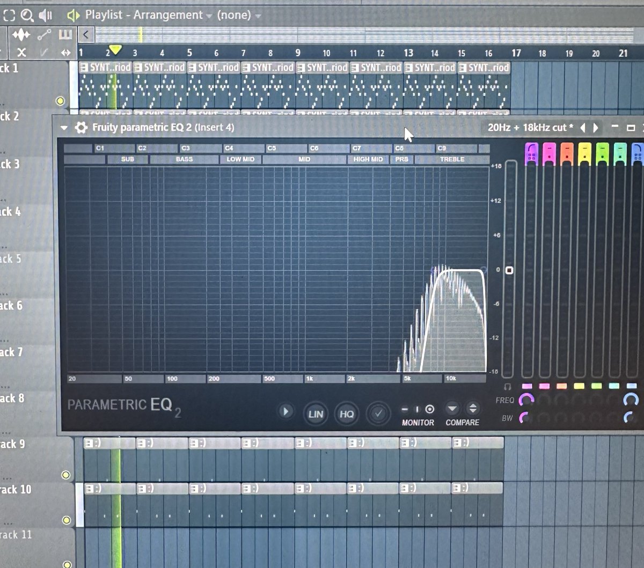Select the audio waveform clip filter icon
The image size is (644, 568).
click(21, 35)
